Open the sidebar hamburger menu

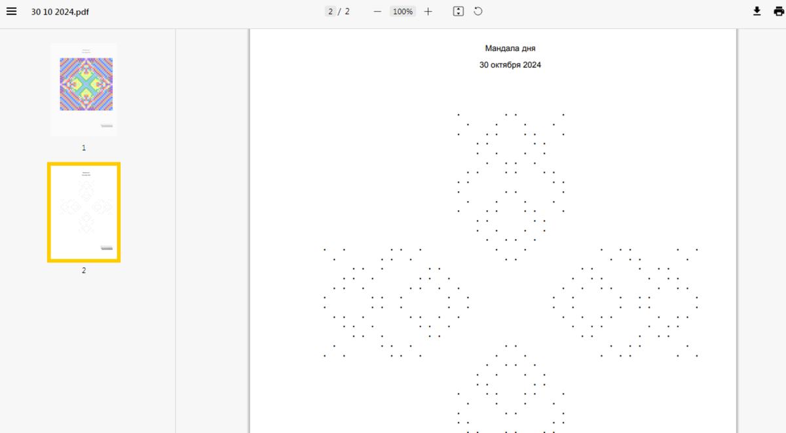coord(11,11)
